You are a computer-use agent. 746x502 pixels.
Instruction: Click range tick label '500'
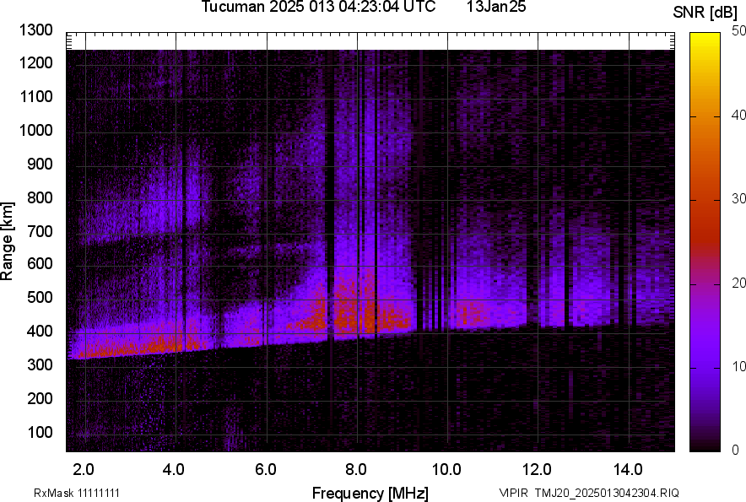click(x=40, y=297)
